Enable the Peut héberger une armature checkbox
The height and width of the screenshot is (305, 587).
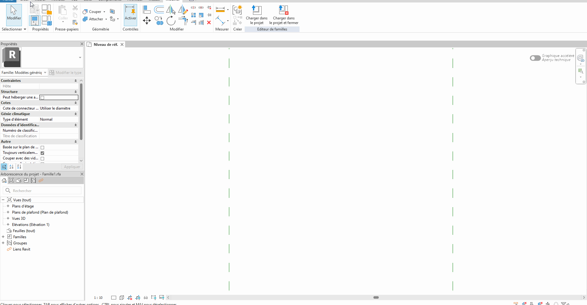pos(43,98)
